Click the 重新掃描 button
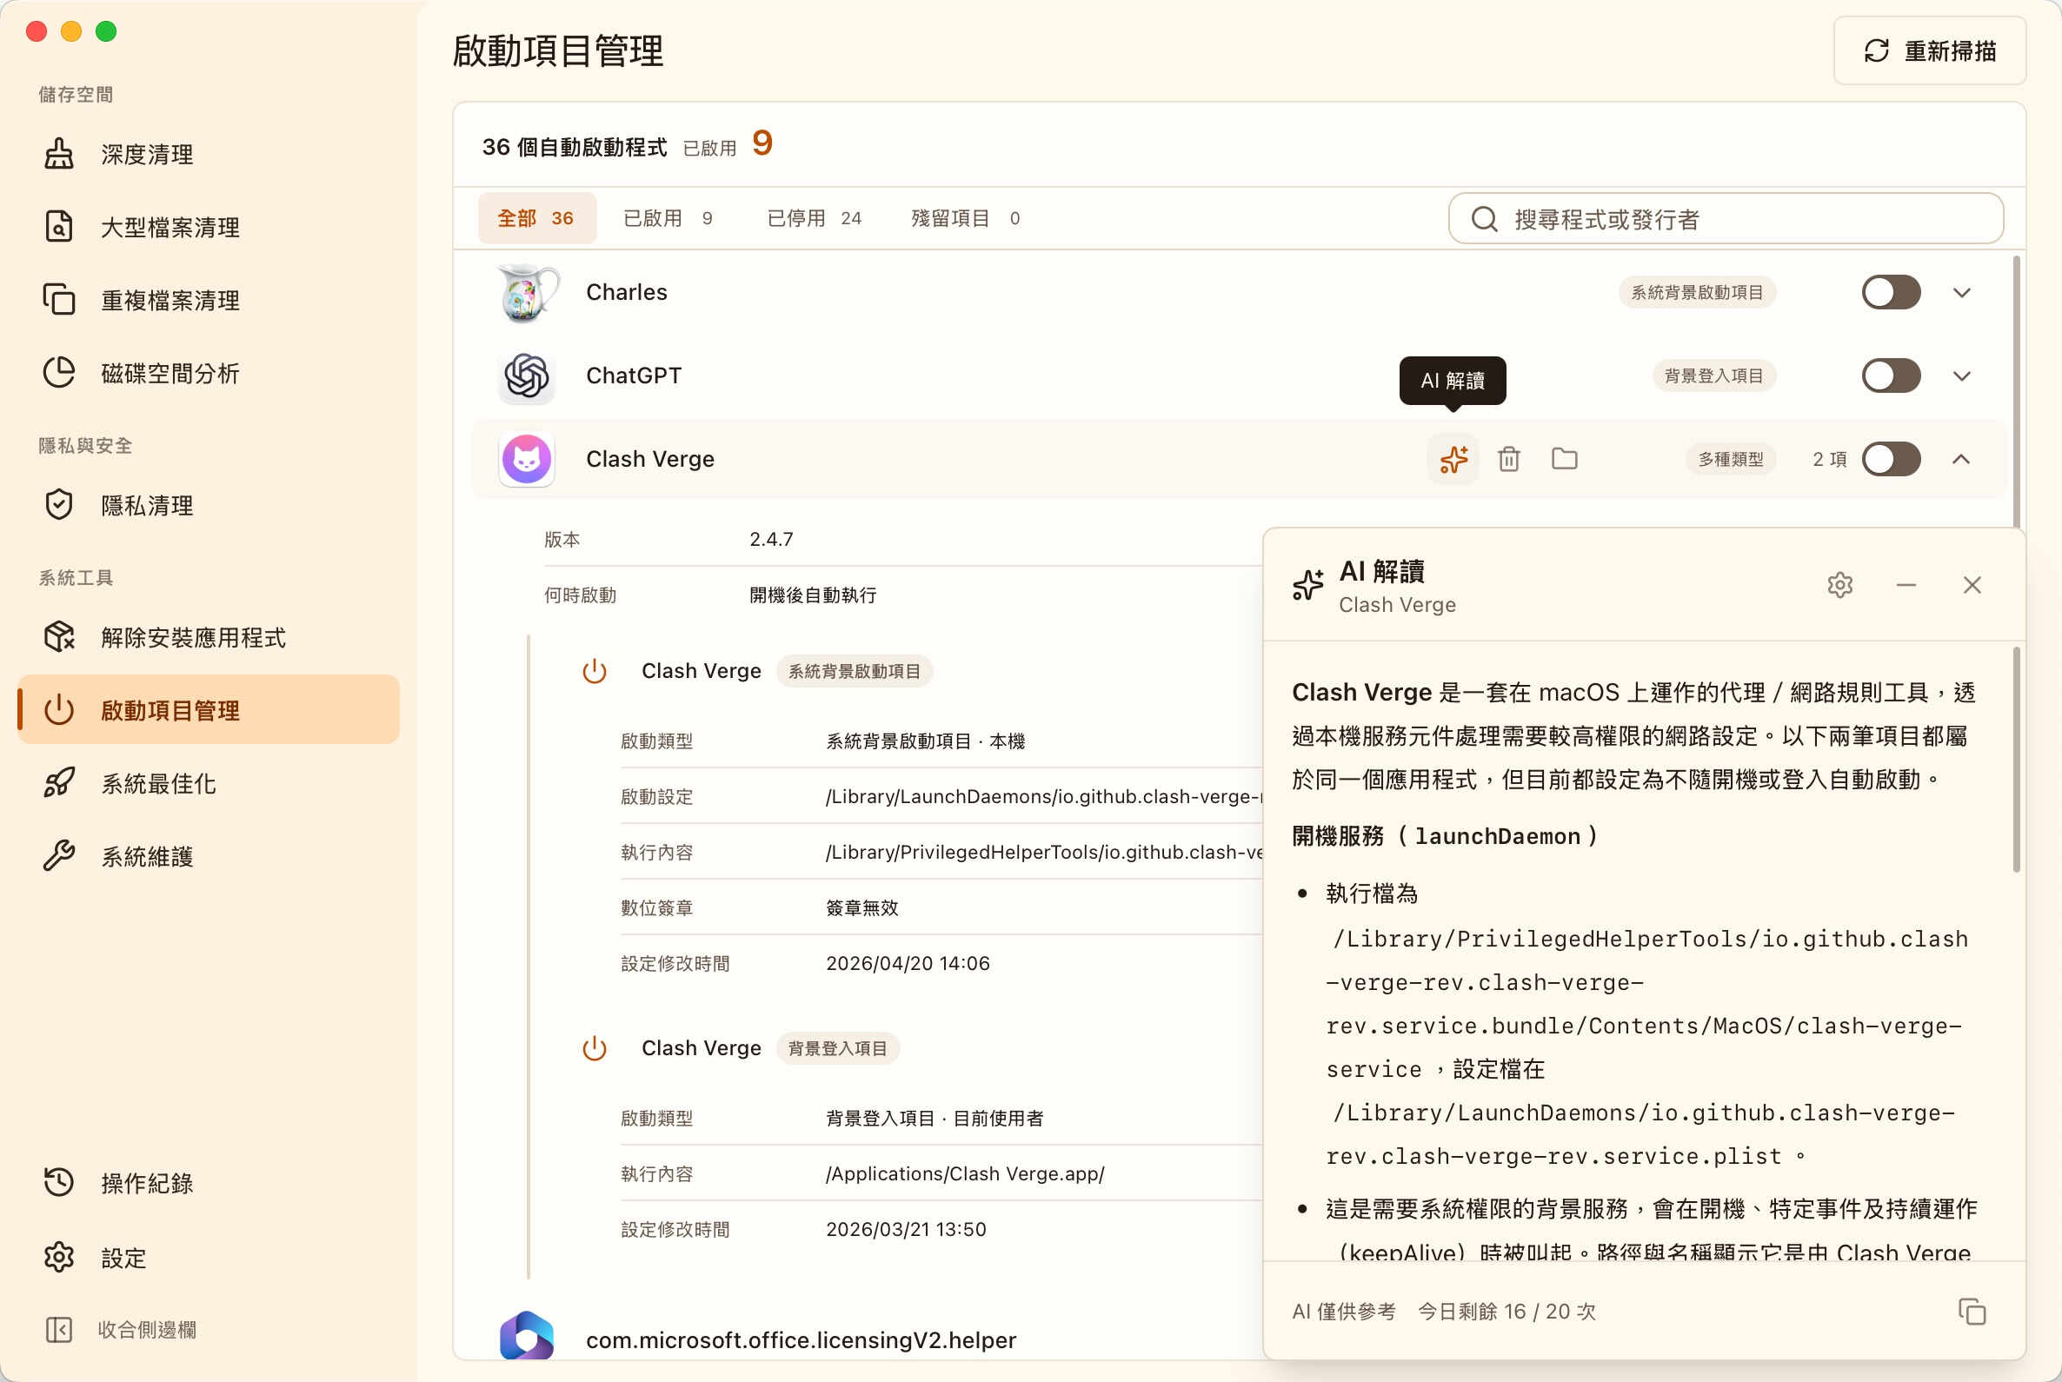The image size is (2062, 1382). (x=1930, y=51)
